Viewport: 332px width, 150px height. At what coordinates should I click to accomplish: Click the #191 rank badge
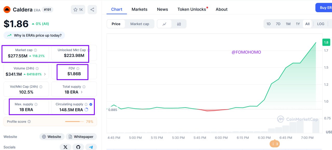(48, 10)
